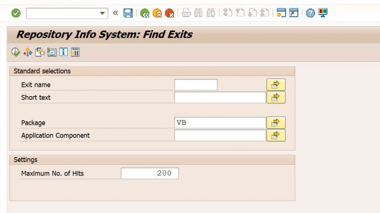Click the blue Information icon
Viewport: 380px width, 213px height.
tap(64, 52)
